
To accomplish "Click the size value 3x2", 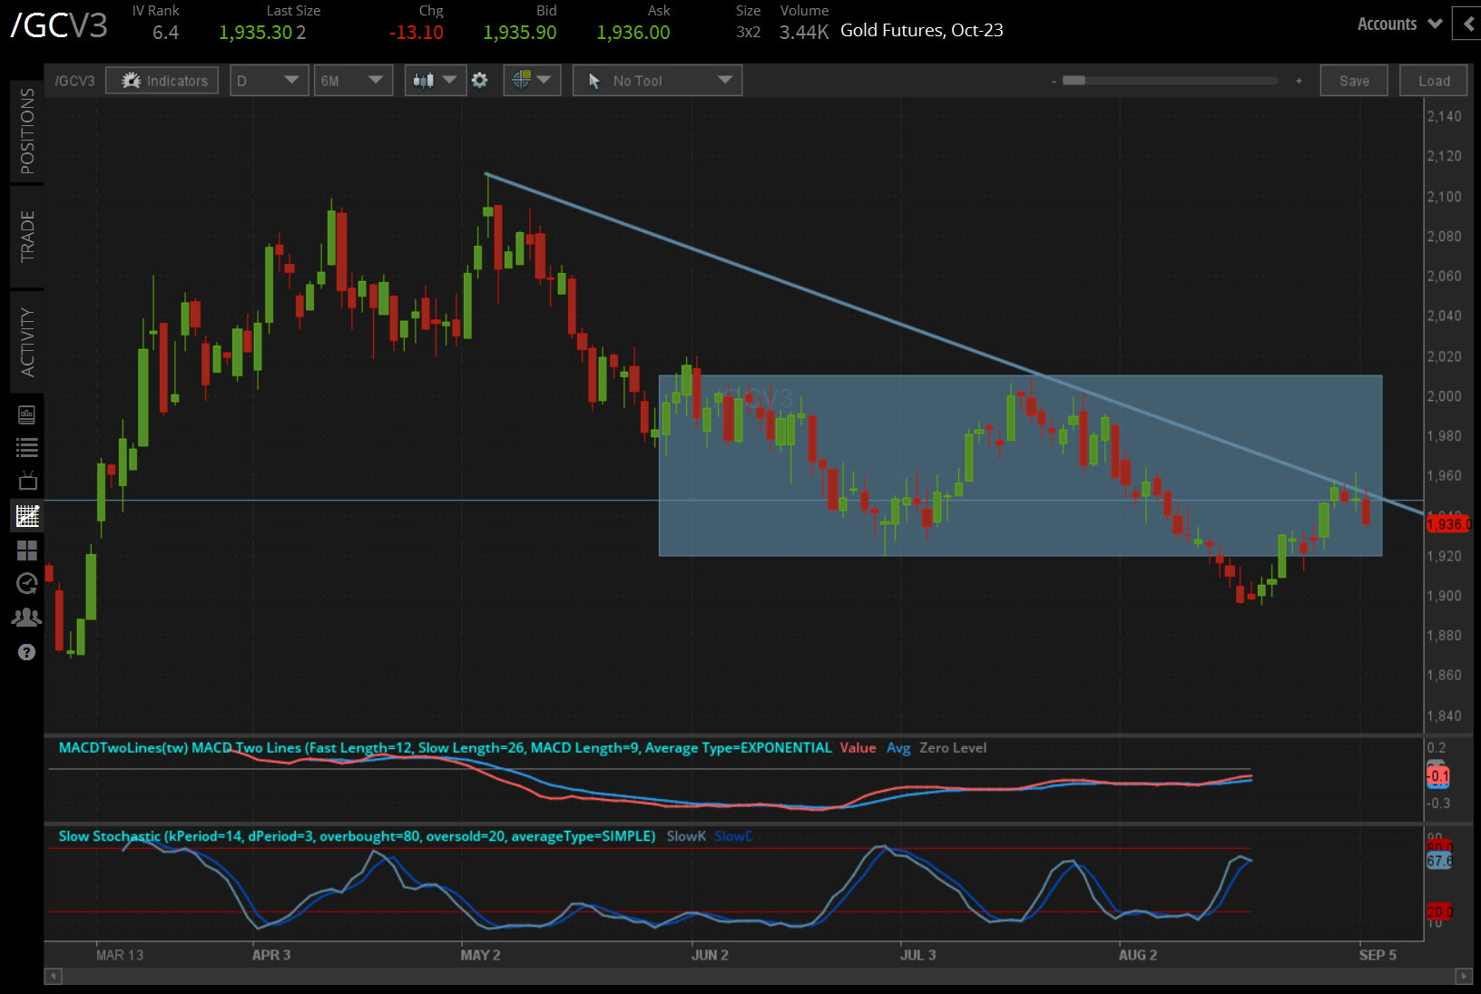I will click(749, 33).
